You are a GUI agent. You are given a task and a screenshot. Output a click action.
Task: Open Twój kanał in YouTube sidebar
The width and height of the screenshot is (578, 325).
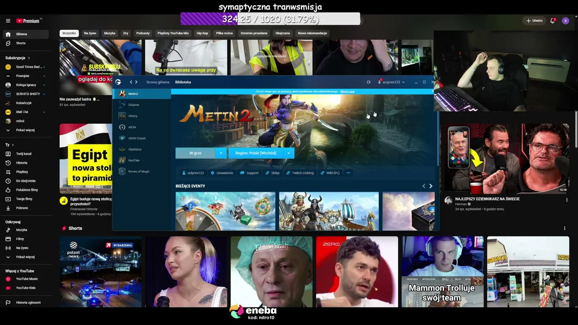point(23,154)
